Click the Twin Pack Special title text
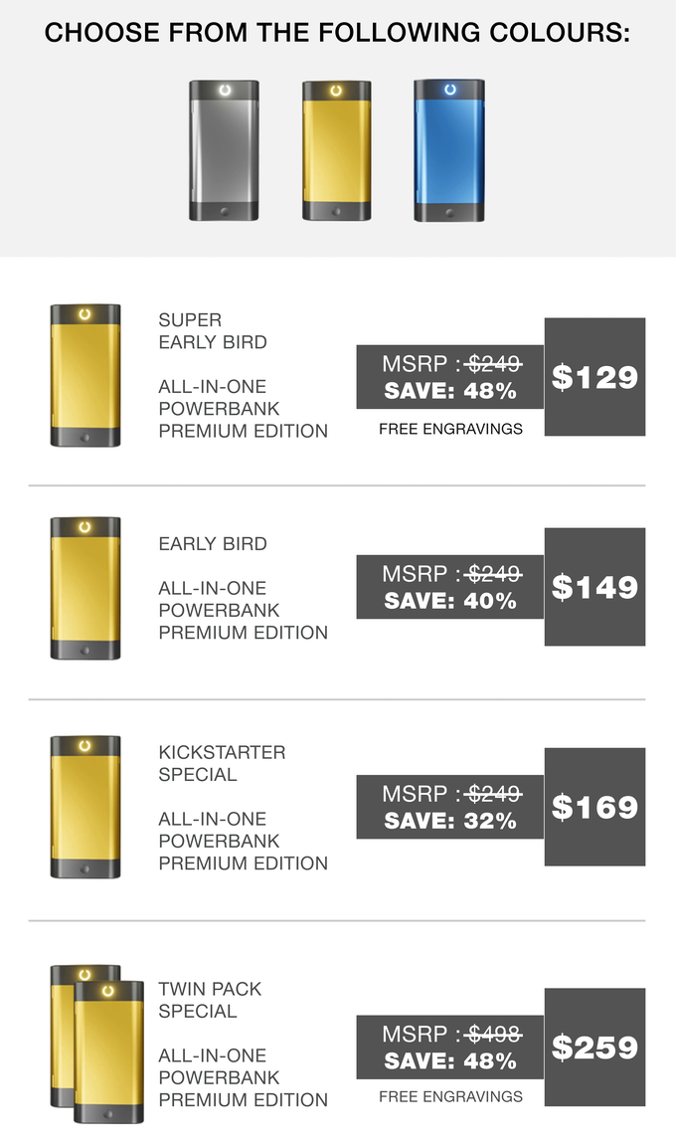Image resolution: width=676 pixels, height=1148 pixels. pyautogui.click(x=210, y=1000)
